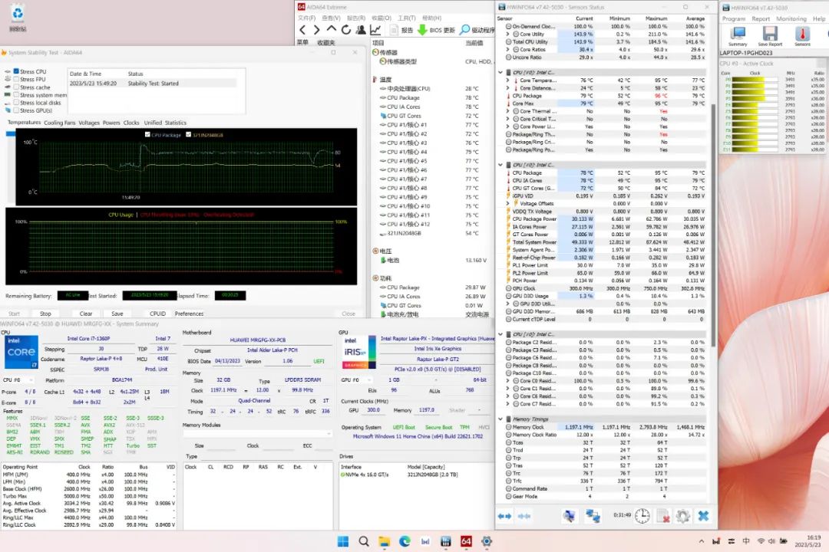Expand the Core Utility sensor row
The image size is (829, 552).
(509, 34)
